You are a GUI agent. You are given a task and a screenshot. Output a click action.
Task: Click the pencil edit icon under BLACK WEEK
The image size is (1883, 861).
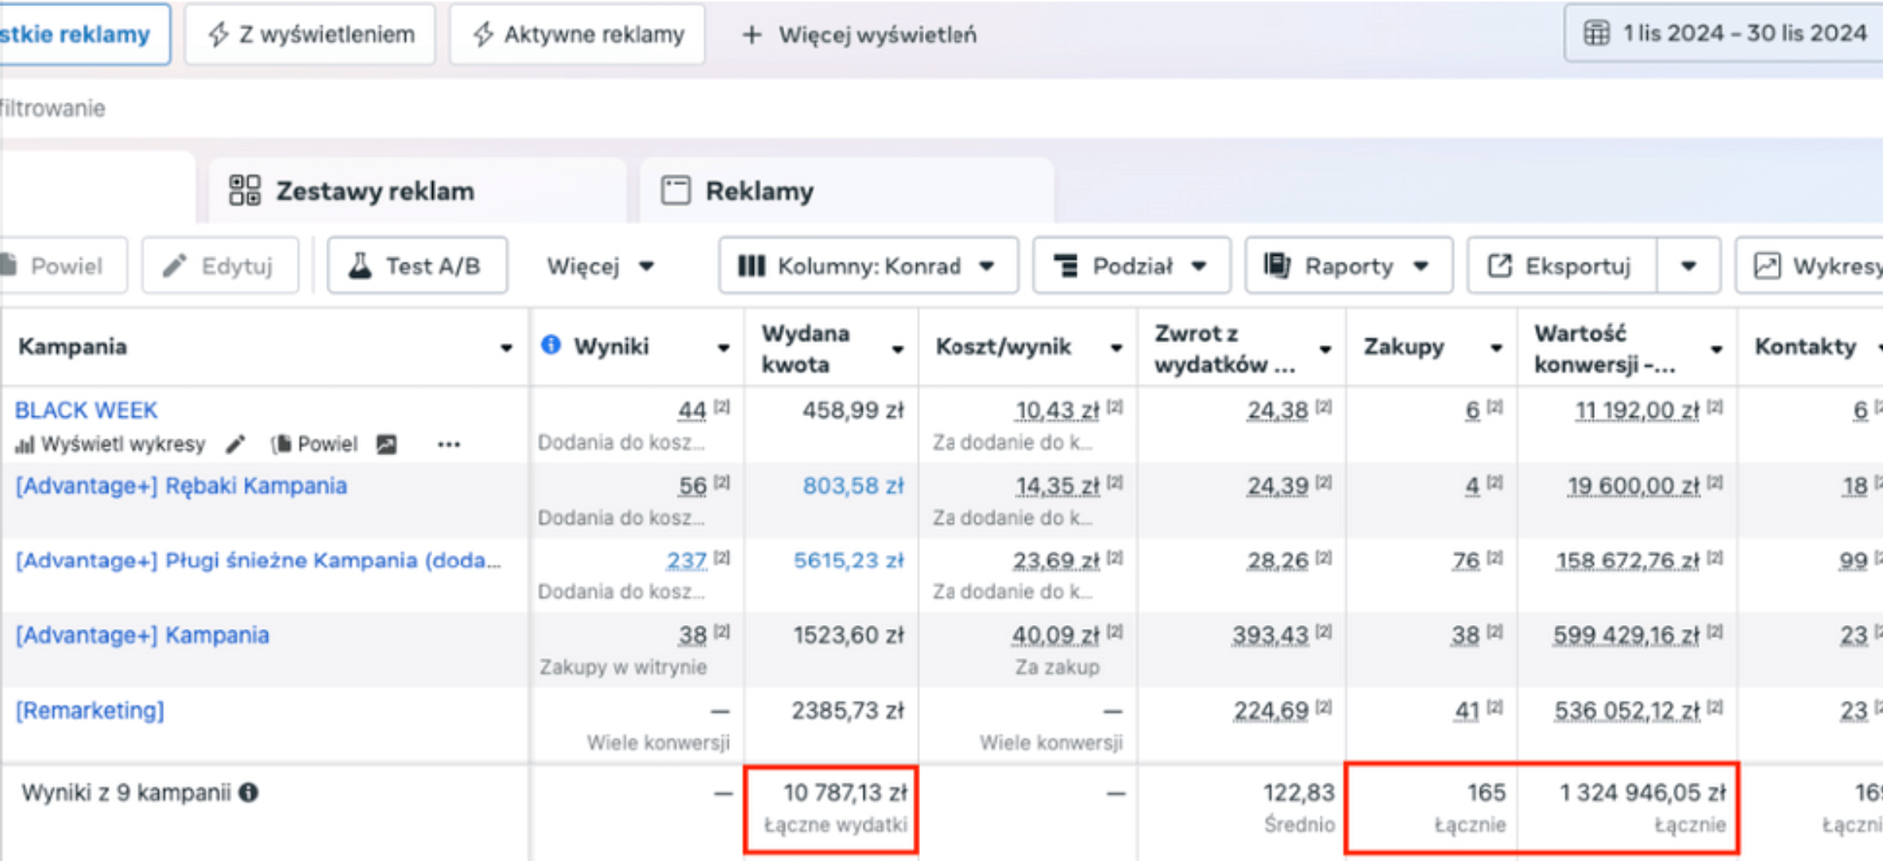point(235,444)
